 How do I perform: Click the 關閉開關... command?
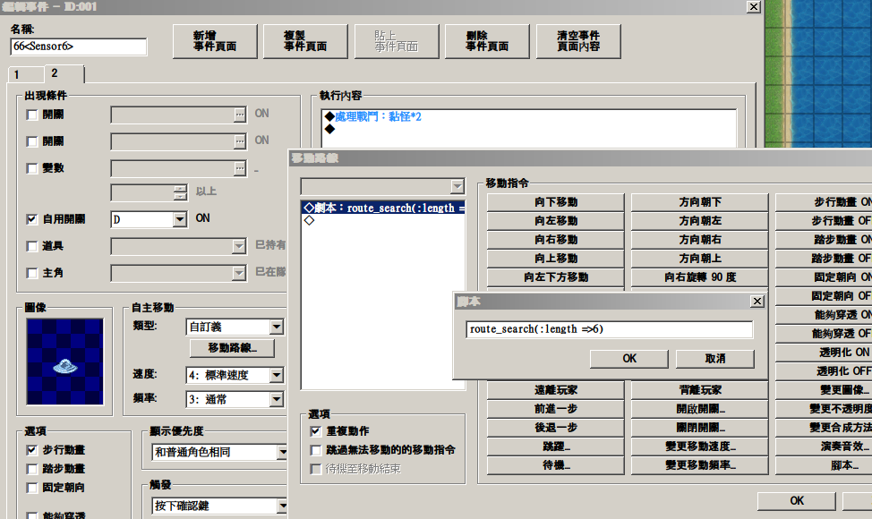click(699, 428)
